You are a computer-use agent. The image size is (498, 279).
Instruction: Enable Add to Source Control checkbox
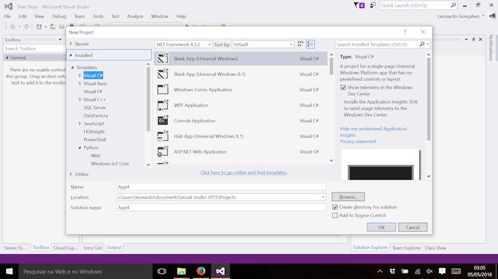(x=334, y=215)
